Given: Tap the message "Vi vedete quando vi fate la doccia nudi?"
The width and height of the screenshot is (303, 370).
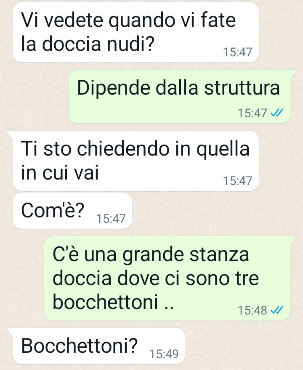Looking at the screenshot, I should coord(136,32).
